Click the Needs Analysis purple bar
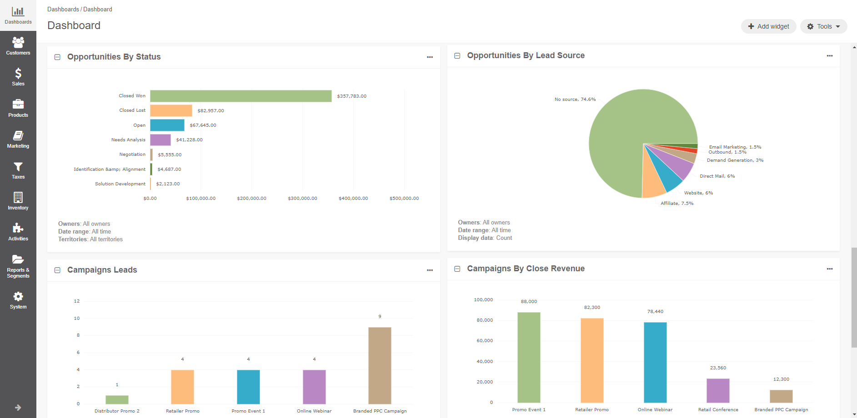Screen dimensions: 857x418 (x=160, y=140)
